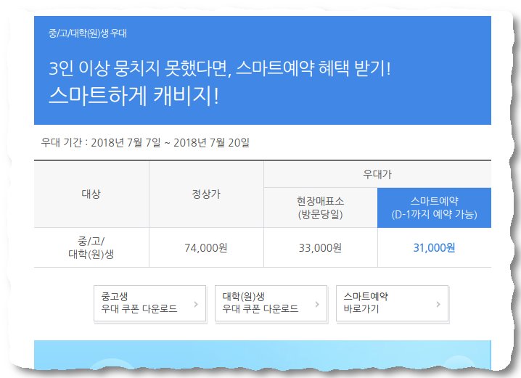This screenshot has height=378, width=521.
Task: Click the 74,000원 regular price cell
Action: (206, 248)
